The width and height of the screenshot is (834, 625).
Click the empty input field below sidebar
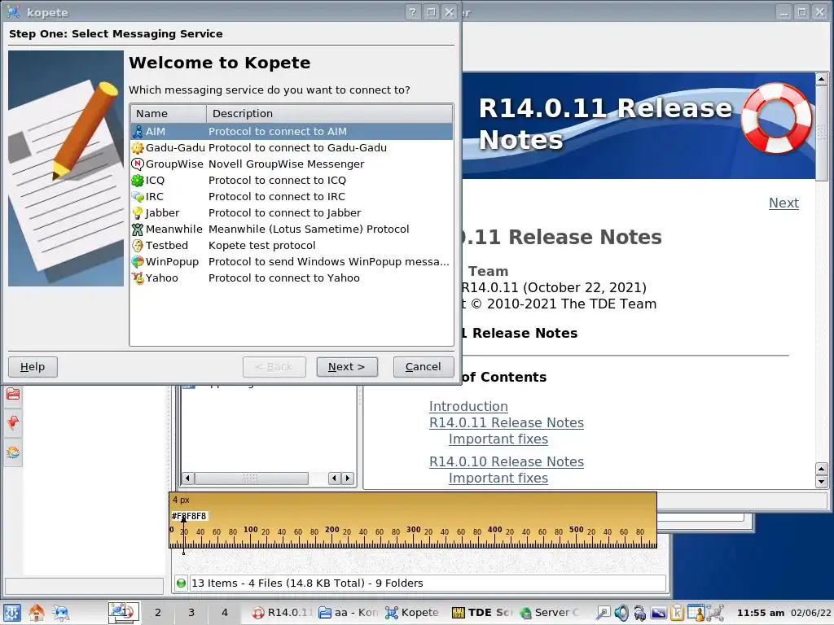[84, 585]
